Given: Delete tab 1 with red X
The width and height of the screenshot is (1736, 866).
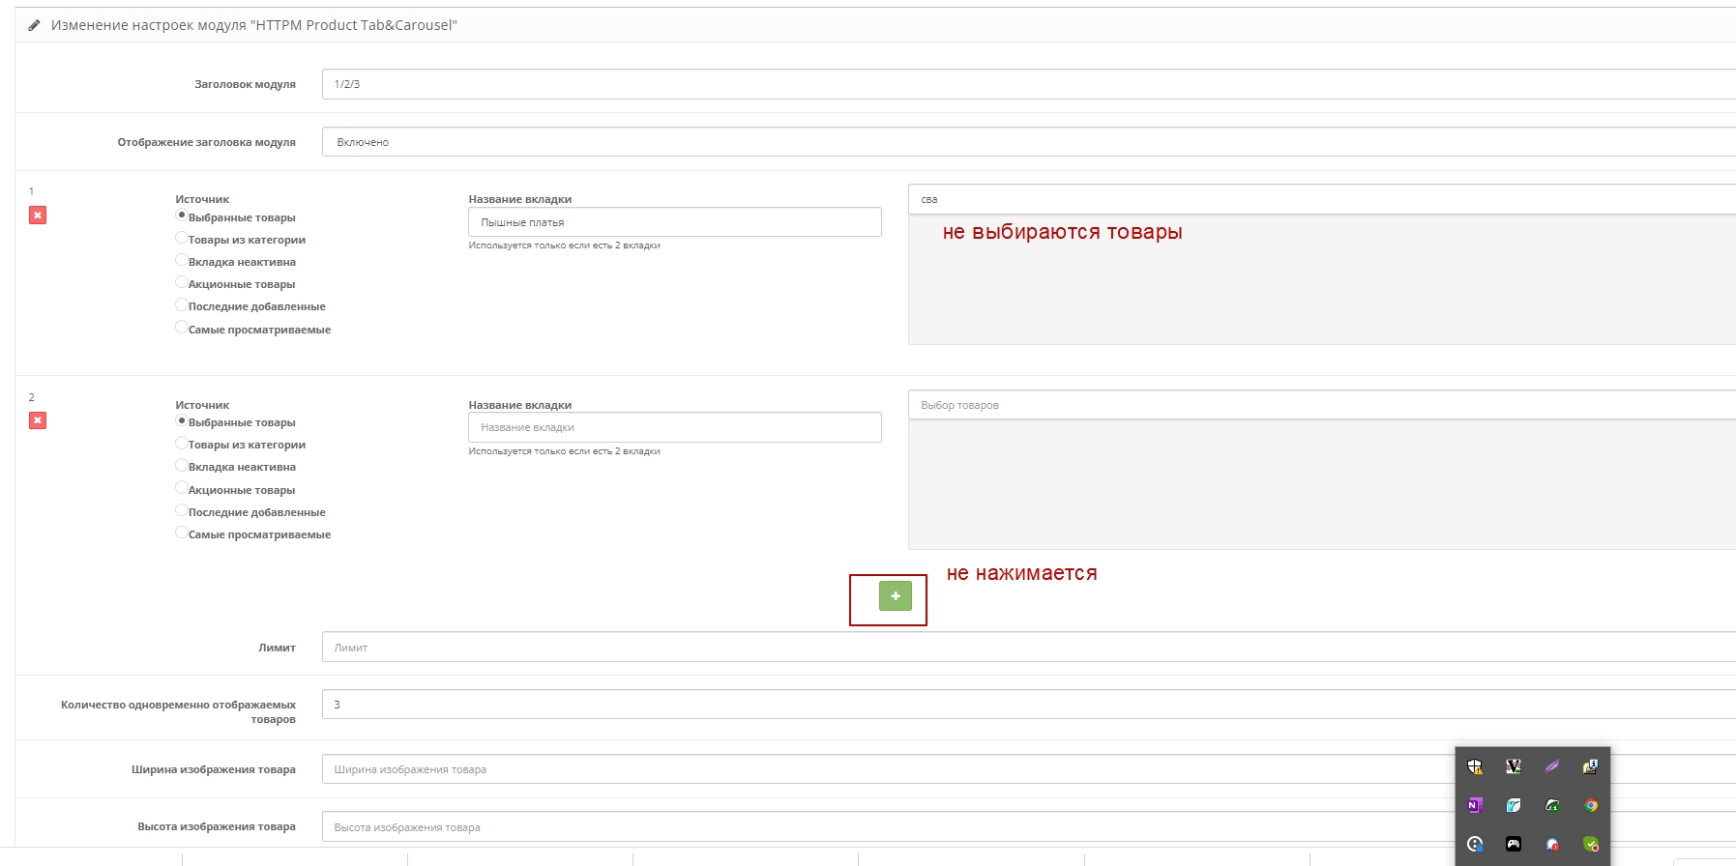Looking at the screenshot, I should (x=38, y=216).
